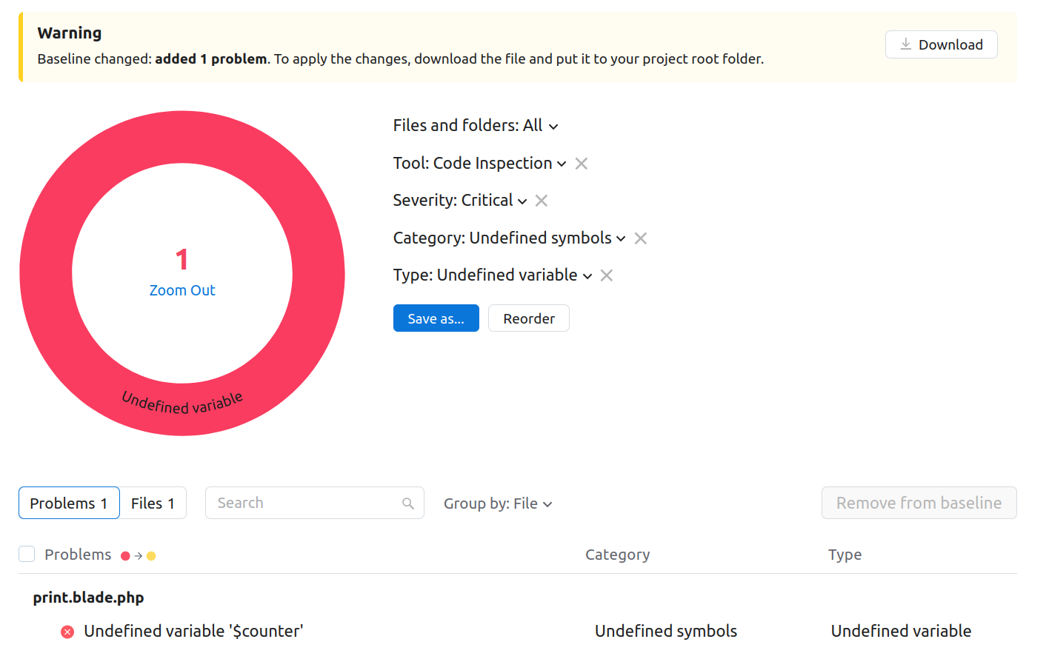Image resolution: width=1046 pixels, height=659 pixels.
Task: Click the Remove from baseline button
Action: [x=919, y=503]
